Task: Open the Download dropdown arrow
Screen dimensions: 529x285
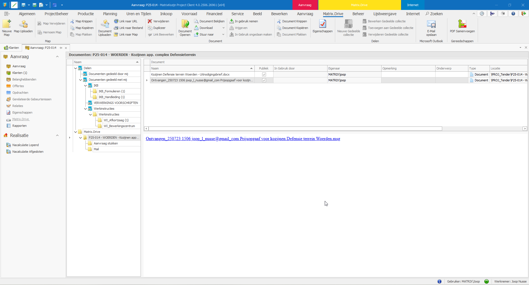Action: [223, 28]
